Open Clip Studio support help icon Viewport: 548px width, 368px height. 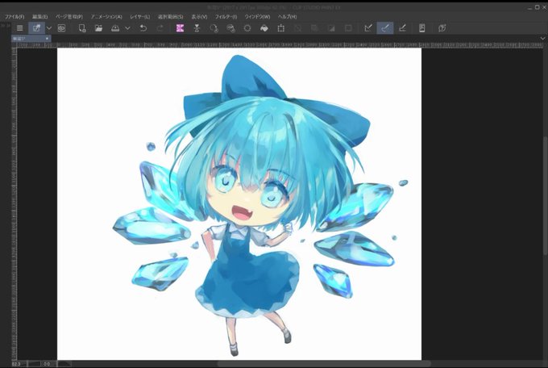tap(442, 28)
